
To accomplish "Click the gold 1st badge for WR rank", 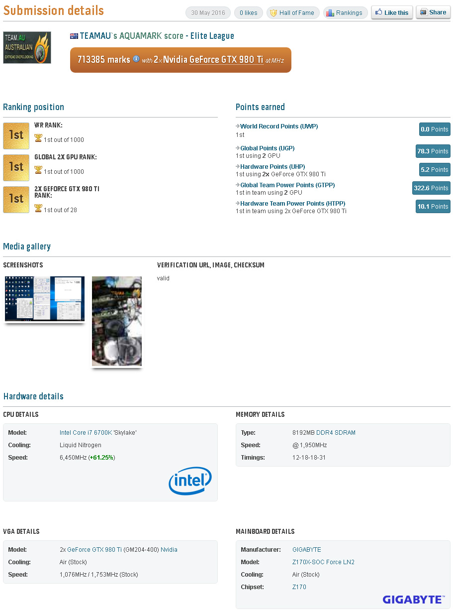I will point(16,136).
